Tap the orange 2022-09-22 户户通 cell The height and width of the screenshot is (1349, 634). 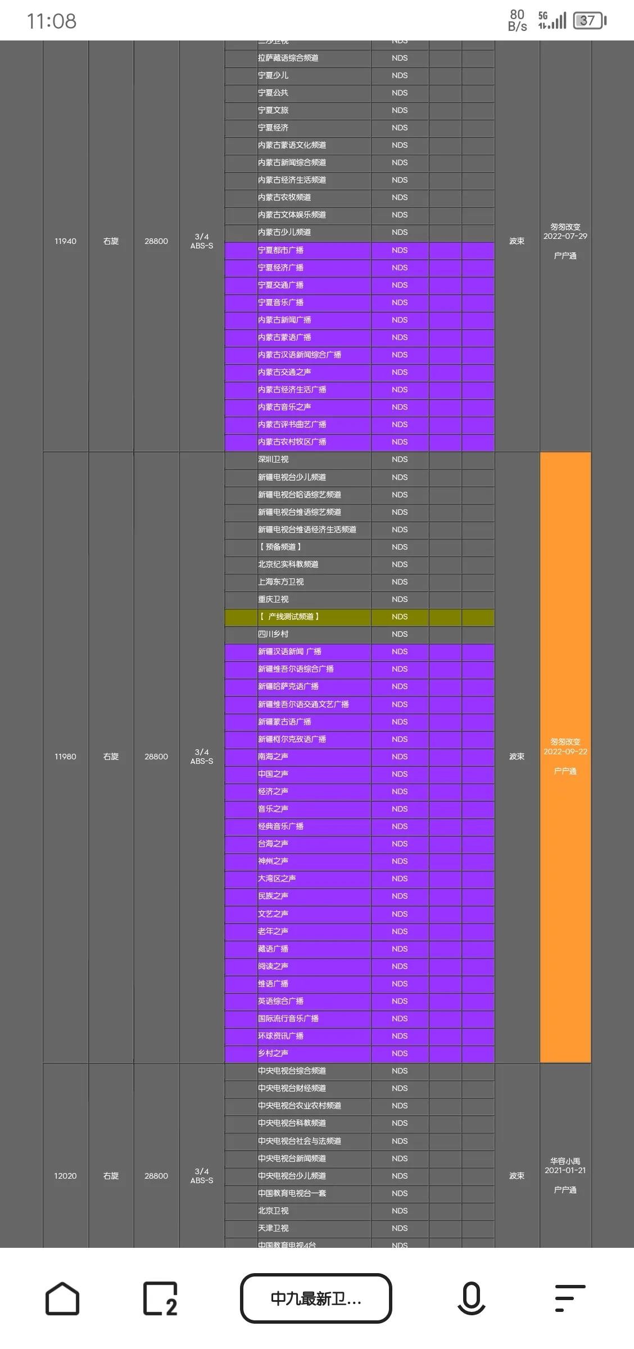(x=565, y=757)
